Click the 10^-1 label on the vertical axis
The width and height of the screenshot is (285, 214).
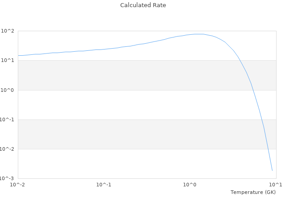click(x=7, y=119)
